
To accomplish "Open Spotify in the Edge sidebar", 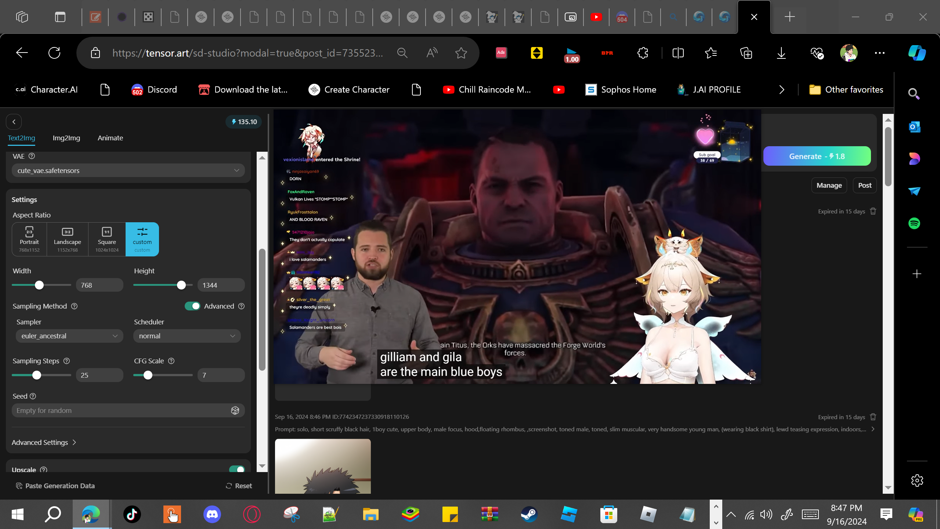I will (x=914, y=223).
